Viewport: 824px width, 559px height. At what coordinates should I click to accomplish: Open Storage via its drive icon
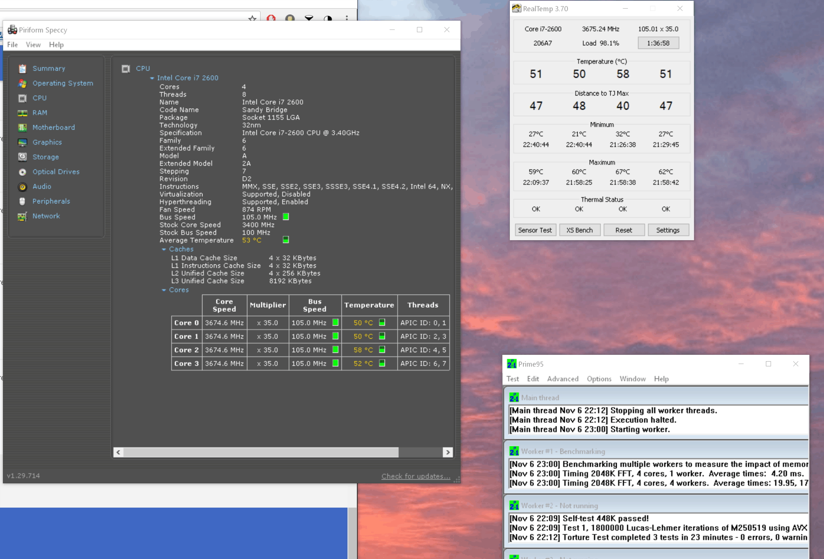pyautogui.click(x=22, y=157)
